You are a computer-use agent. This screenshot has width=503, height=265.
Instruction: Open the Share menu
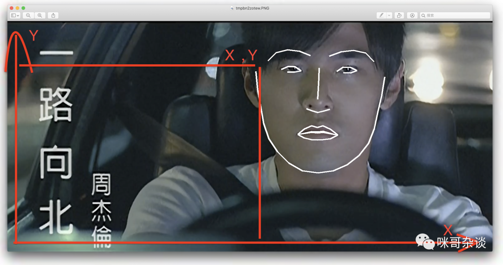click(x=53, y=15)
